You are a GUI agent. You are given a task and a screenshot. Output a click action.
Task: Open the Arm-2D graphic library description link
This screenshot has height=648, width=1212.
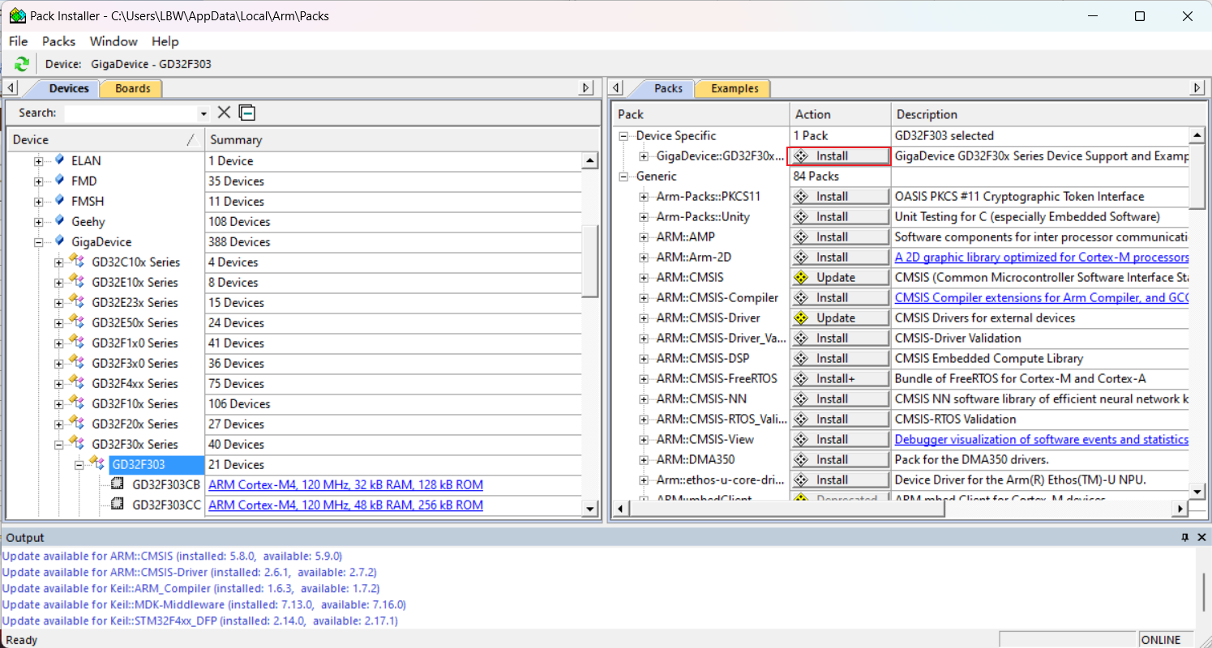tap(1042, 257)
